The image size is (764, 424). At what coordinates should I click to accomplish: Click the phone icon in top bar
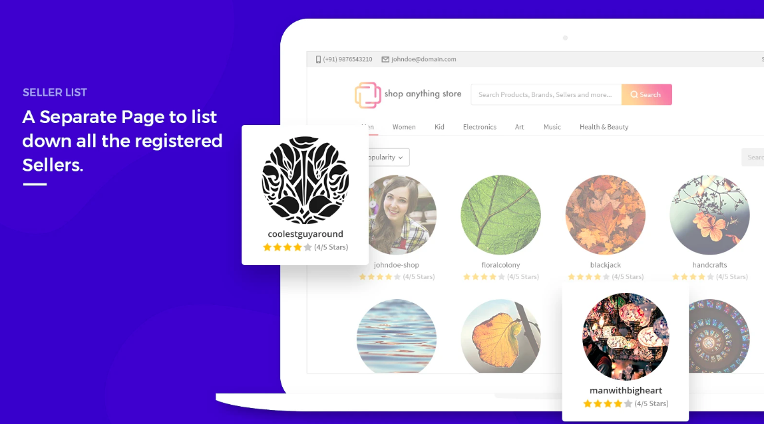pos(318,59)
